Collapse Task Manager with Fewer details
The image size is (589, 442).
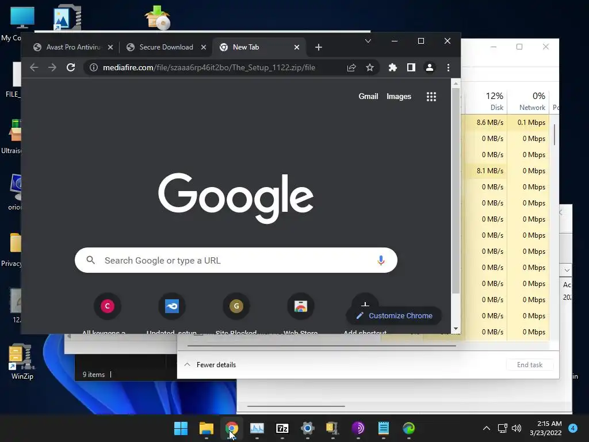pyautogui.click(x=210, y=364)
